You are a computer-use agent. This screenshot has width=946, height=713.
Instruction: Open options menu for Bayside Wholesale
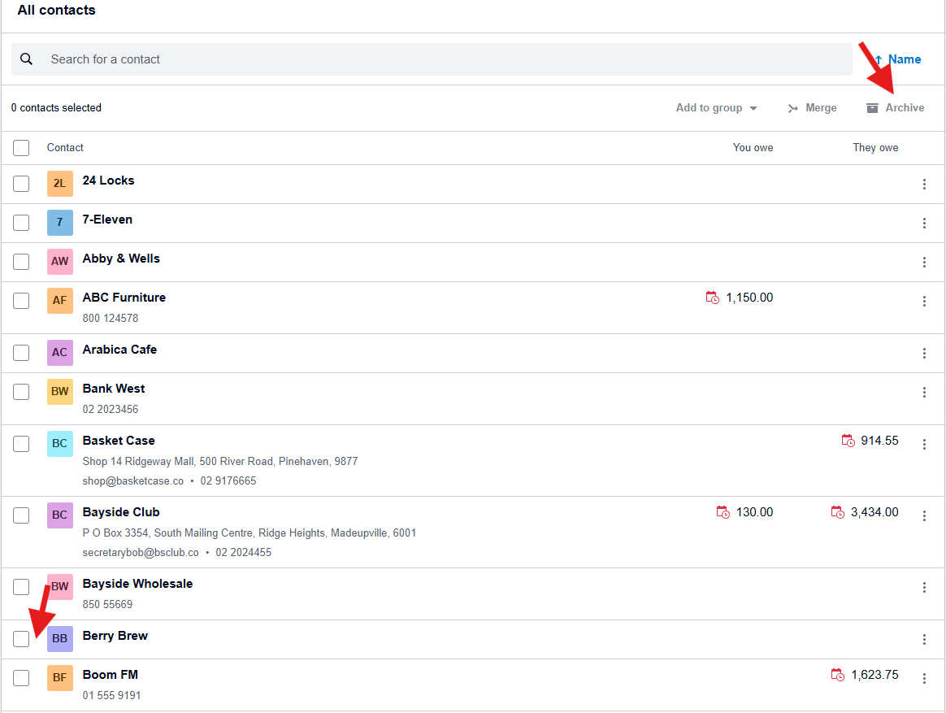pyautogui.click(x=924, y=588)
